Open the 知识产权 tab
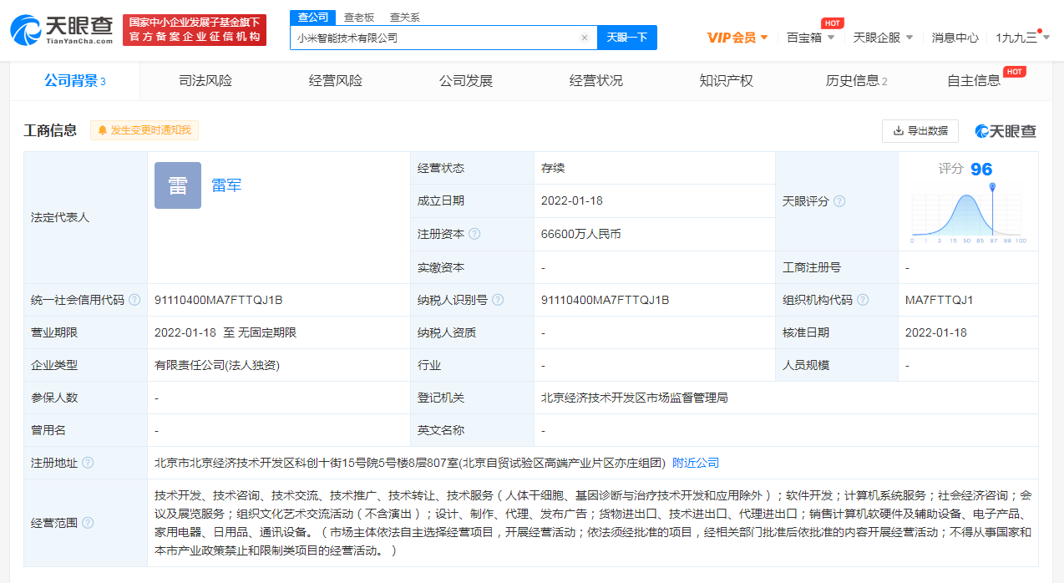This screenshot has width=1064, height=583. 726,81
